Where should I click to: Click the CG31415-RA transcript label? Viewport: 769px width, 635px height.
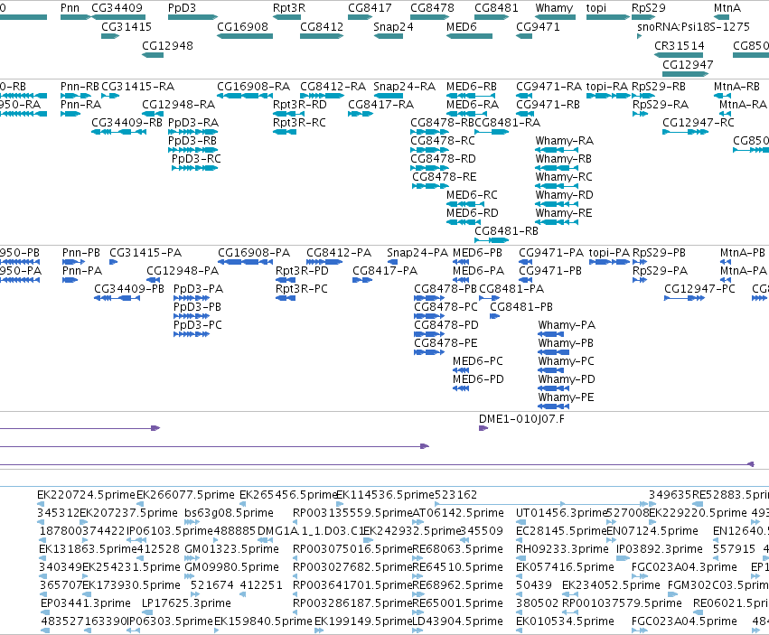[x=138, y=87]
